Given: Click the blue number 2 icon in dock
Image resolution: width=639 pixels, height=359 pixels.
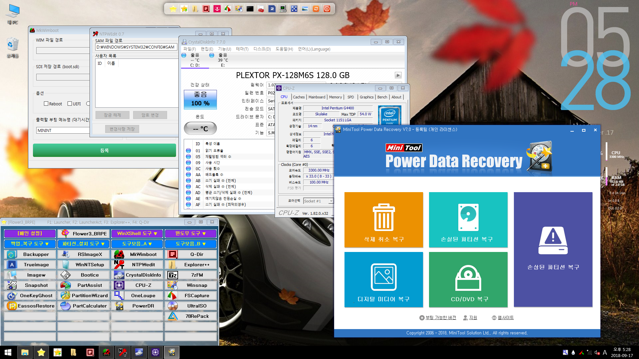Looking at the screenshot, I should [x=272, y=9].
